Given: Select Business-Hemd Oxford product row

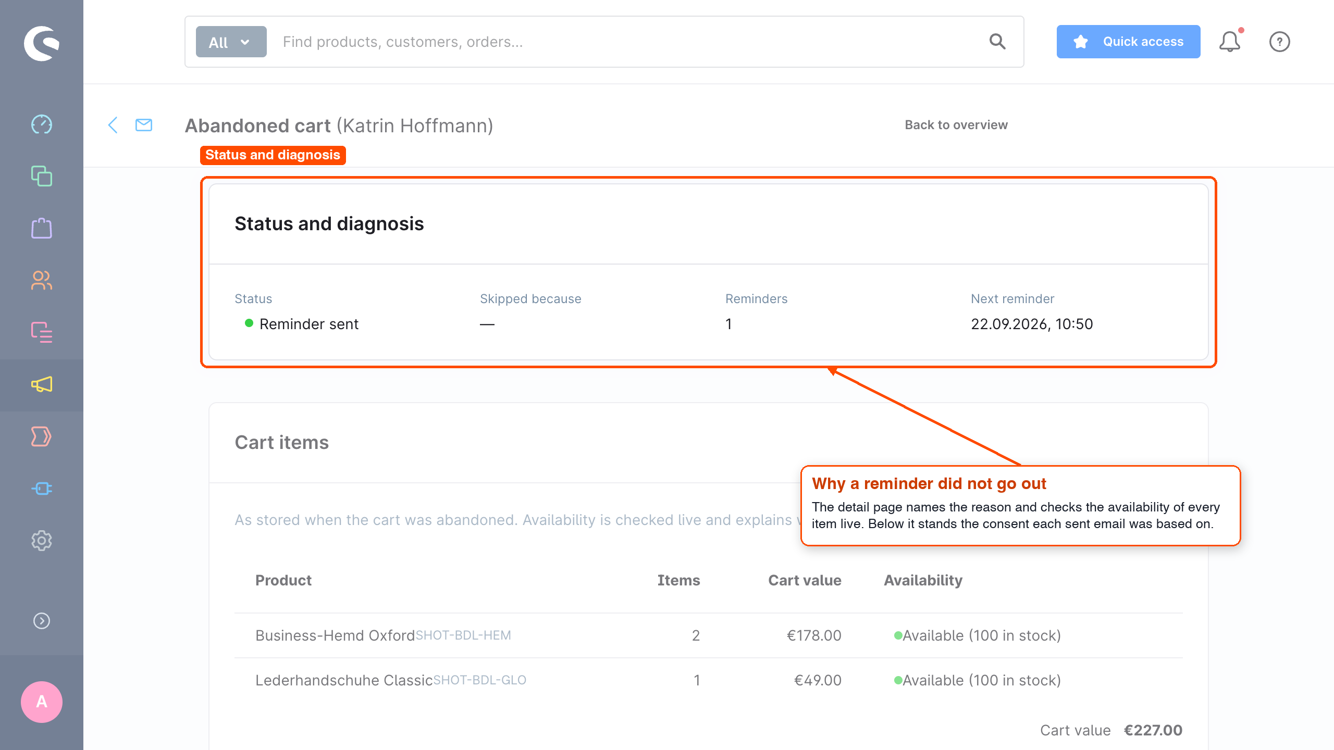Looking at the screenshot, I should 709,635.
